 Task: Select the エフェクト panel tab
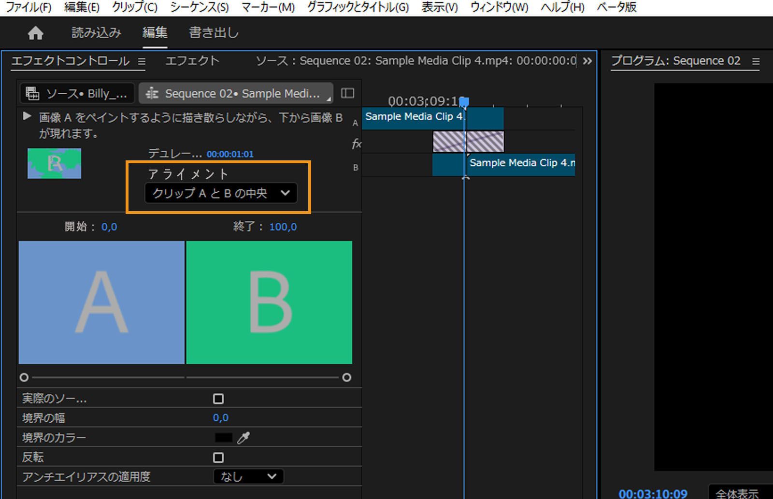(192, 61)
